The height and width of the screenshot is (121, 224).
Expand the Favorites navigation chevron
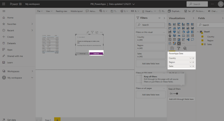pos(32,24)
